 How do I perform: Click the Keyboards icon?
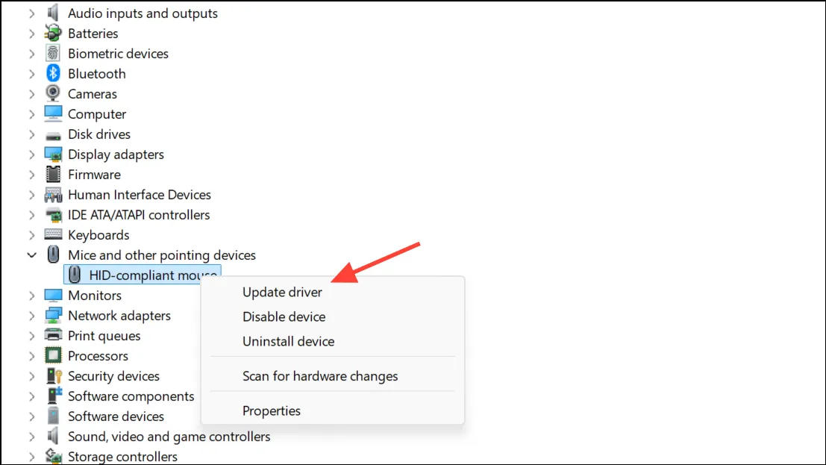(x=53, y=234)
